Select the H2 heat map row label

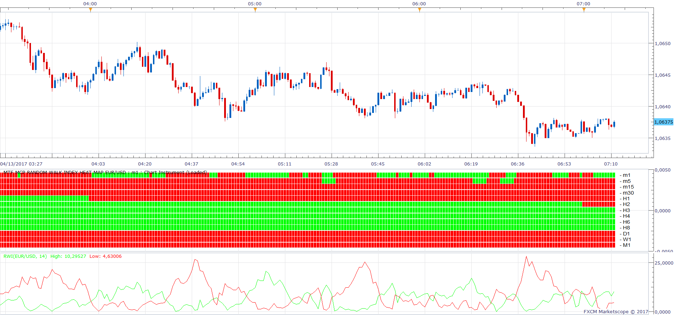(625, 204)
